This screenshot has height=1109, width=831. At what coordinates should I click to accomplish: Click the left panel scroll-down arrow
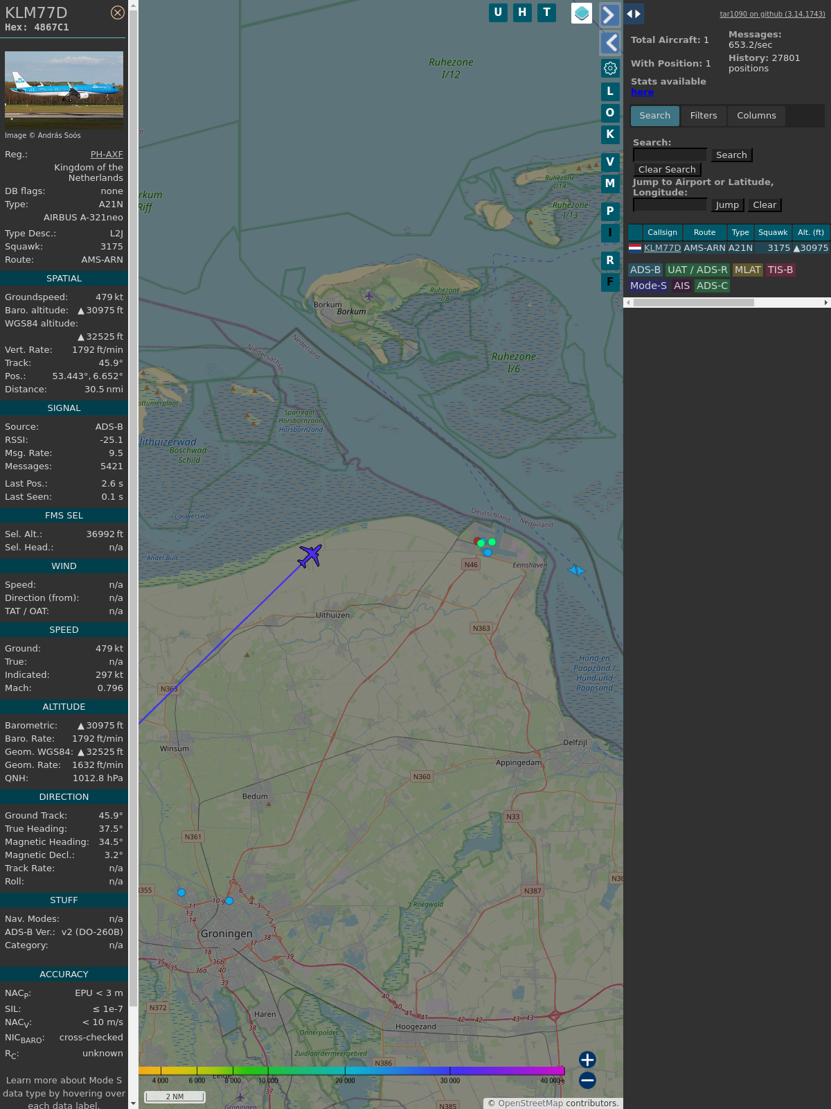point(133,1104)
